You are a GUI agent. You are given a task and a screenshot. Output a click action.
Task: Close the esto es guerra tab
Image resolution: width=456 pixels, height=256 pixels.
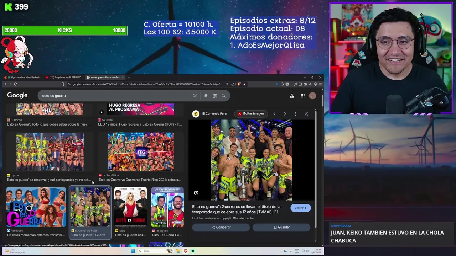click(123, 78)
